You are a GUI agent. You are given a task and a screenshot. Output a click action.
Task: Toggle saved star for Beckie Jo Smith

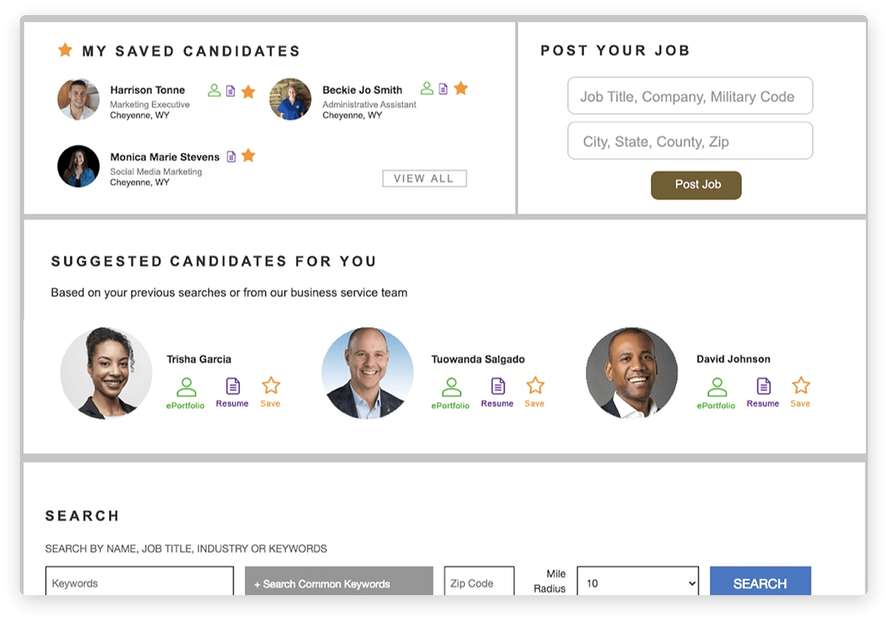click(461, 88)
